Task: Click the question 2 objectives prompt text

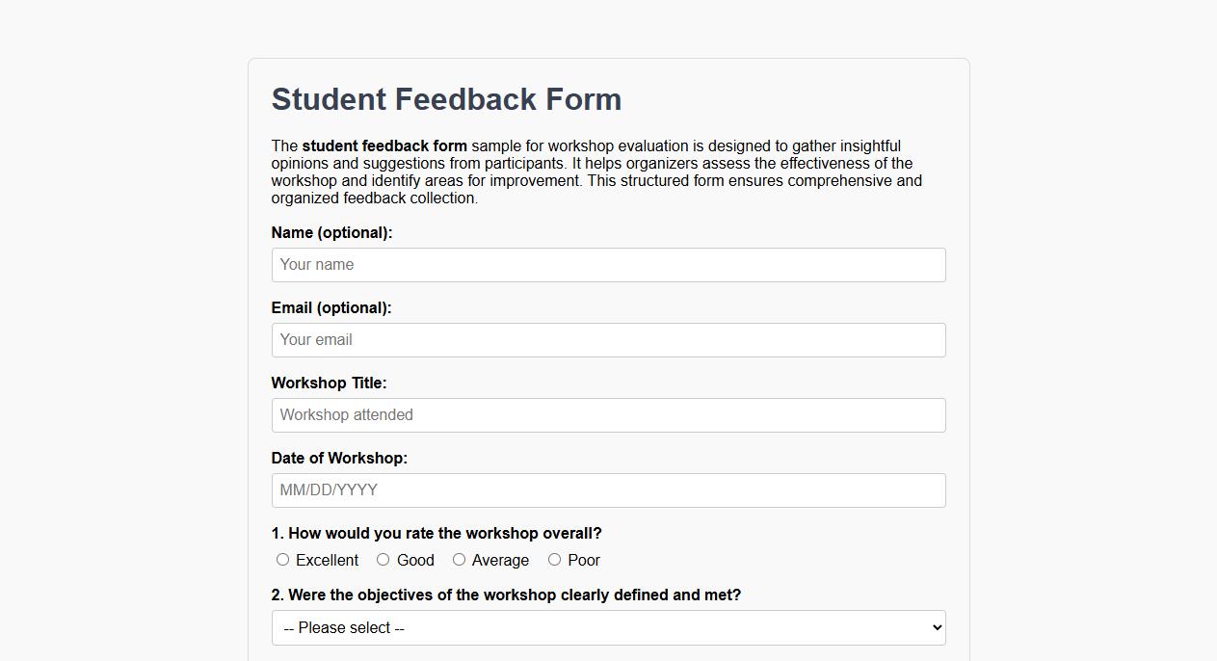Action: [506, 595]
